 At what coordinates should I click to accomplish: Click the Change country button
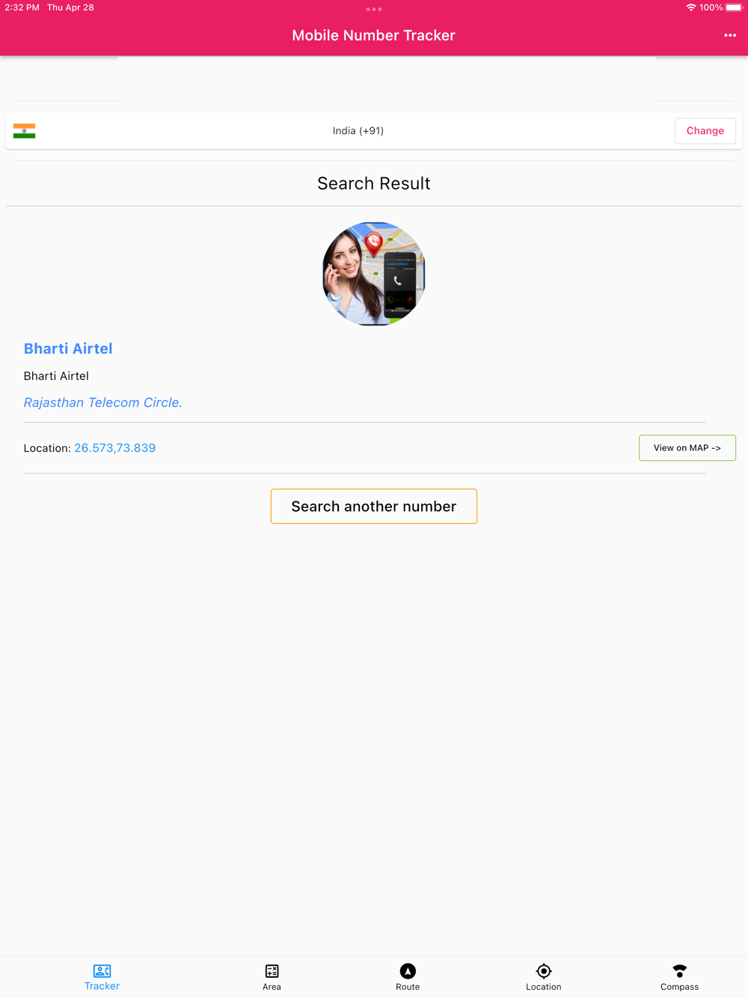[x=705, y=131]
